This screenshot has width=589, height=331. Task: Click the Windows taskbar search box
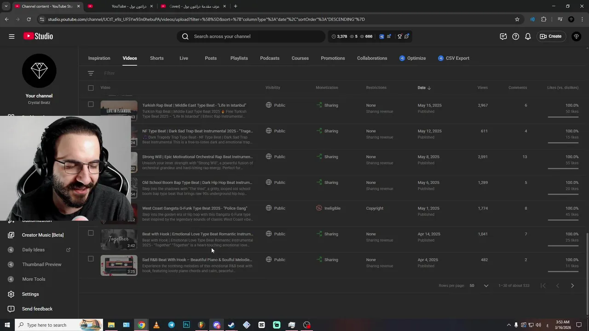point(58,325)
